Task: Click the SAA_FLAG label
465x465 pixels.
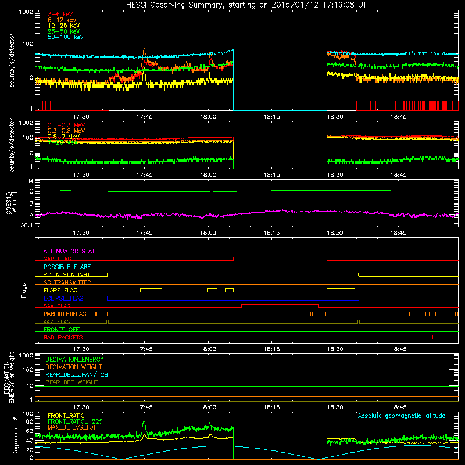Action: coord(57,306)
